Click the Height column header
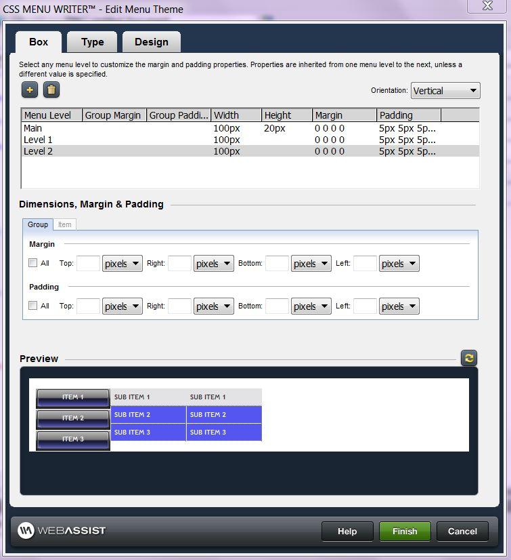Viewport: 511px width, 560px height. tap(287, 115)
